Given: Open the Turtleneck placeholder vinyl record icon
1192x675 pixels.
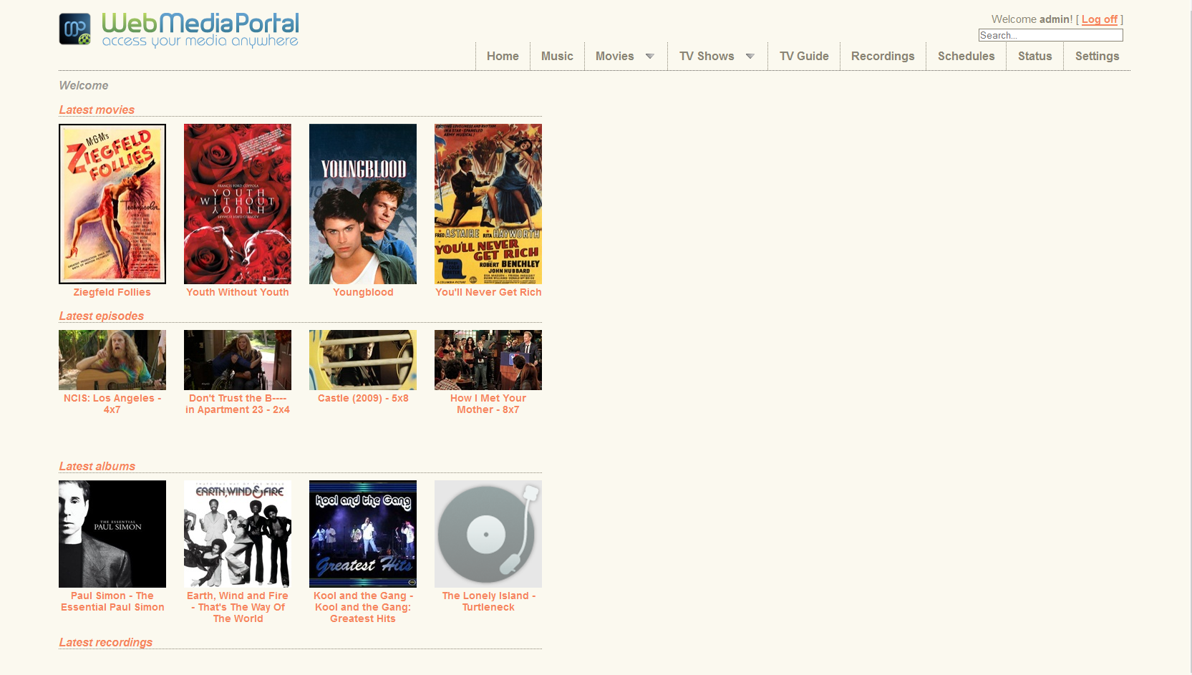Looking at the screenshot, I should [x=488, y=534].
